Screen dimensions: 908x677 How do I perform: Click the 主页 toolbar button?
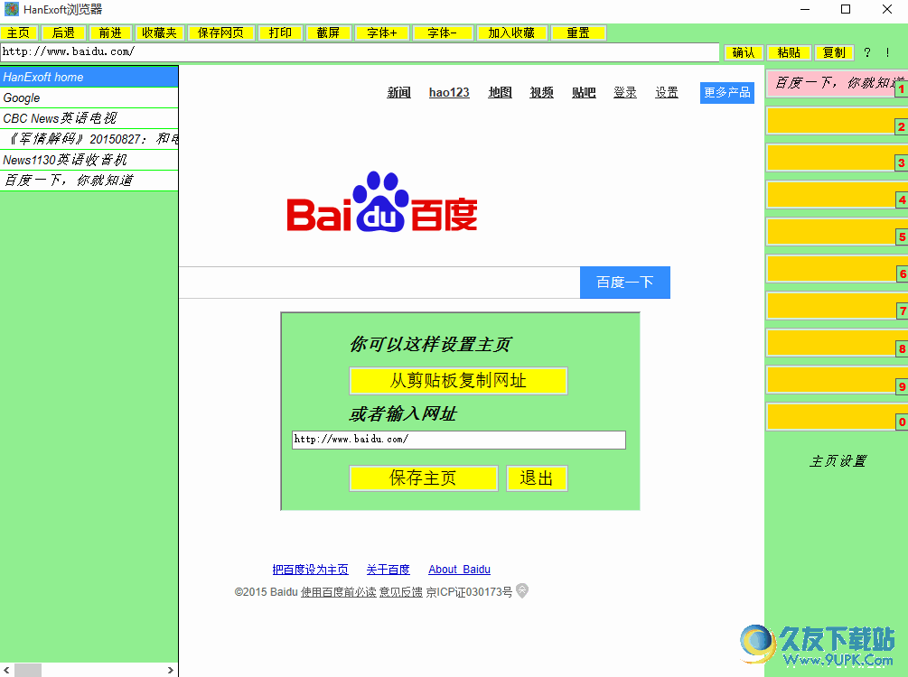coord(19,33)
